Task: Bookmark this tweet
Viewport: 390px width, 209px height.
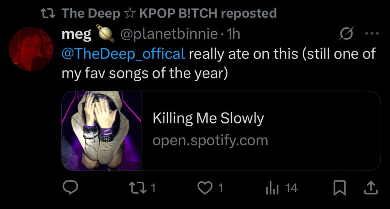Action: [340, 188]
